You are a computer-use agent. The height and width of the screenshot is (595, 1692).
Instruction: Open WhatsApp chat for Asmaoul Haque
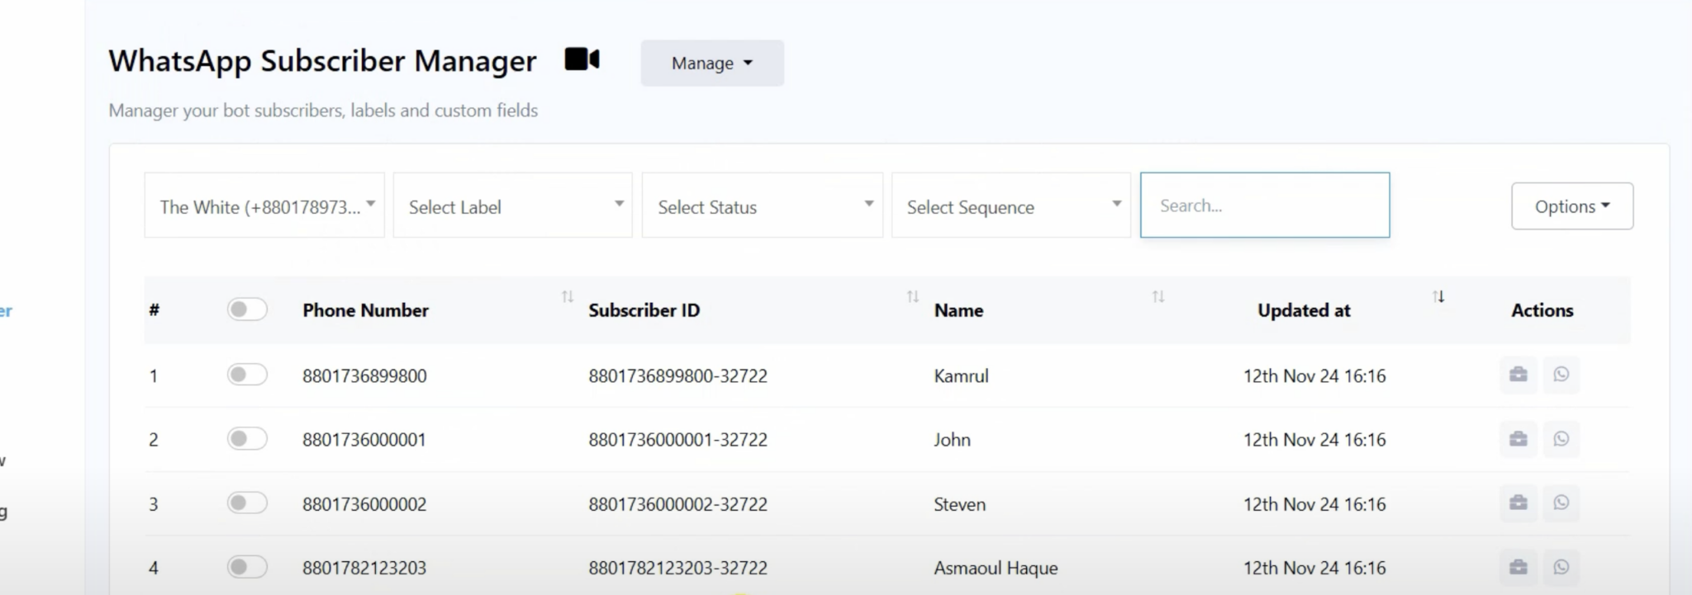point(1561,567)
